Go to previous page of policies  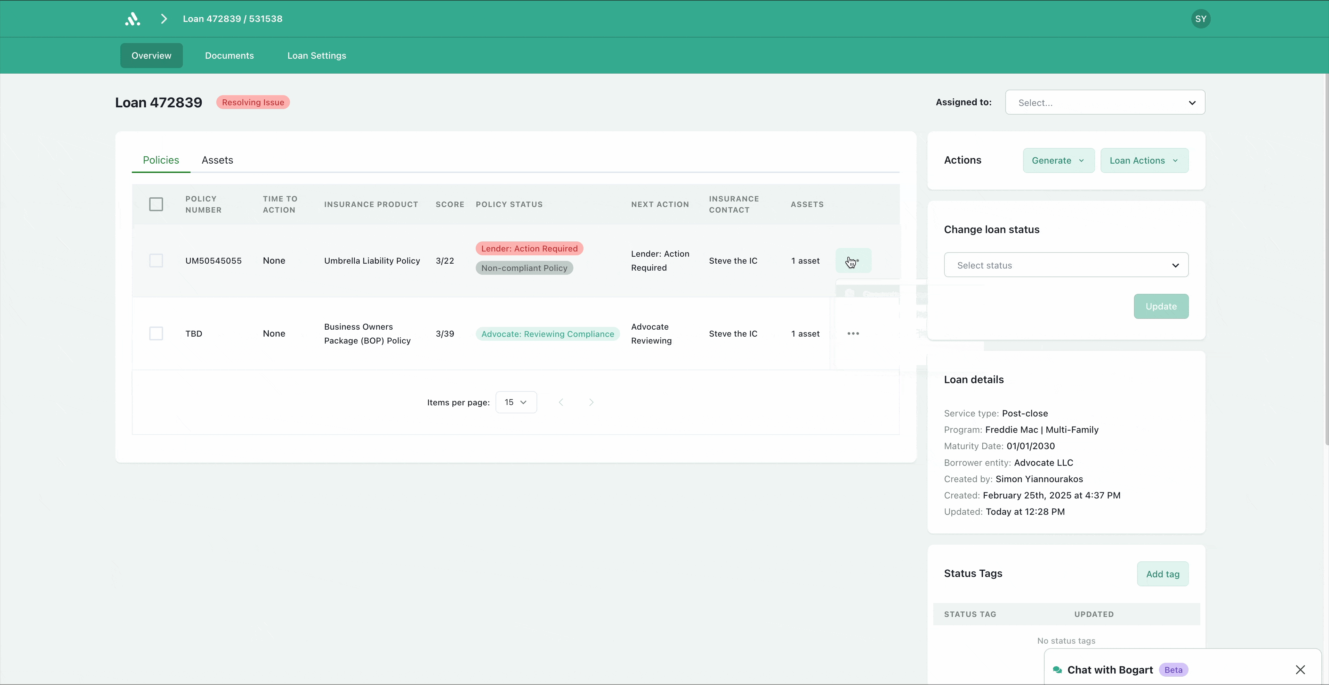point(561,403)
